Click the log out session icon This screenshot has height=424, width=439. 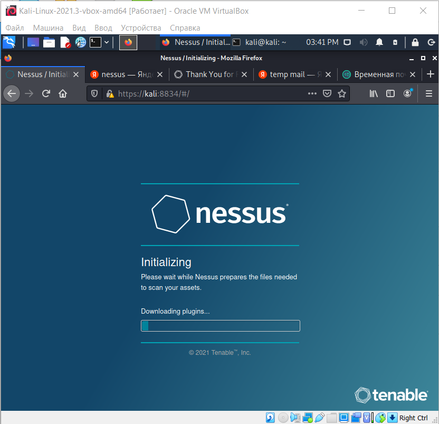(432, 42)
